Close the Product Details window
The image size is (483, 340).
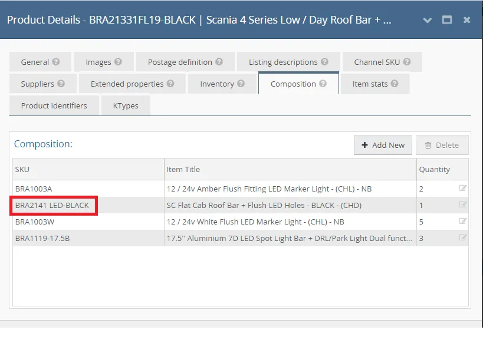(x=466, y=20)
